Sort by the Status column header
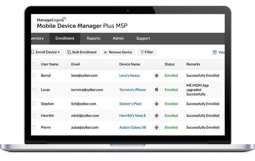Viewport: 255px width, 161px height. (169, 64)
